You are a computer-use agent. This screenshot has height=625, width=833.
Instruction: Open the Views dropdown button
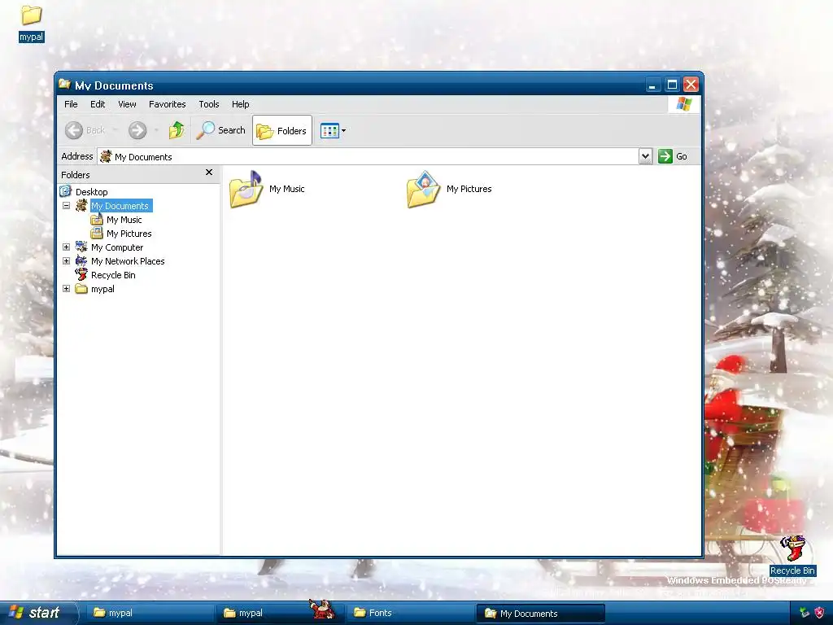[x=333, y=130]
